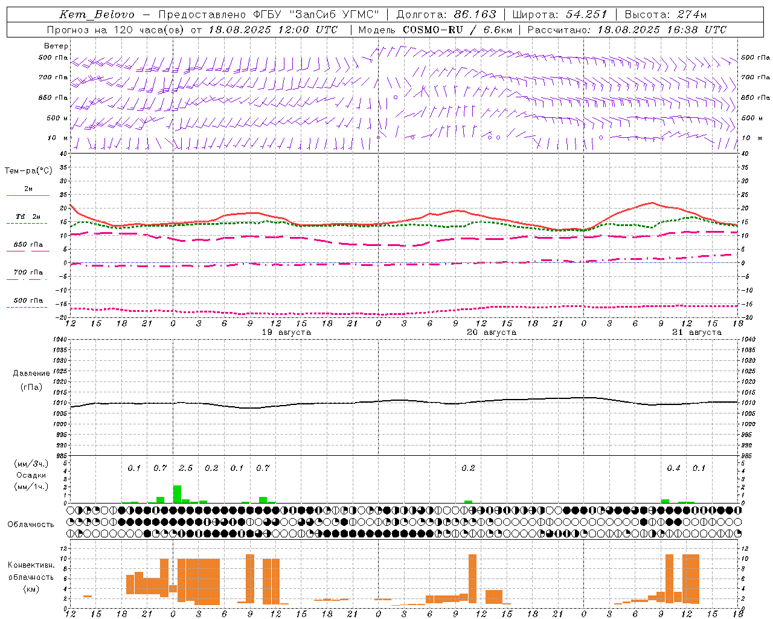Click the 700 гПа dash-dot temperature legend line
Image resolution: width=773 pixels, height=619 pixels.
coord(27,279)
